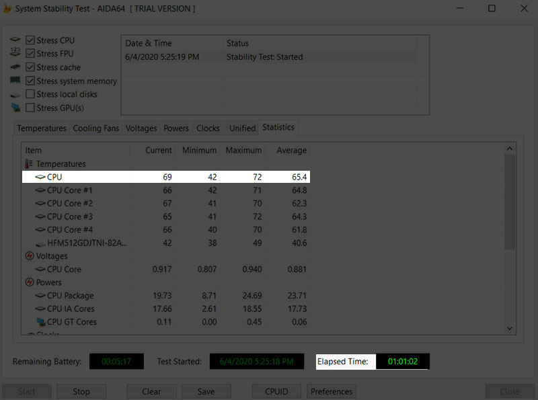Click the Current column header
538x400 pixels.
point(152,151)
